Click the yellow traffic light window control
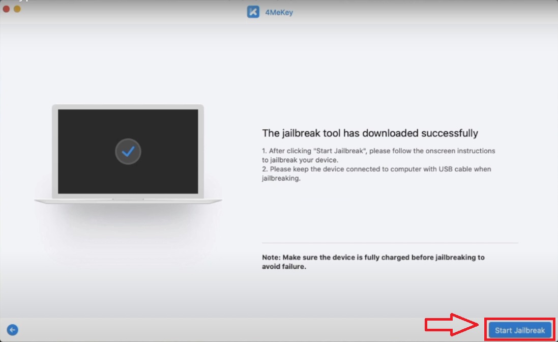558x342 pixels. (16, 9)
